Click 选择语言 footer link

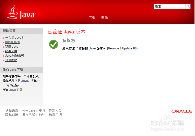[x=12, y=111]
